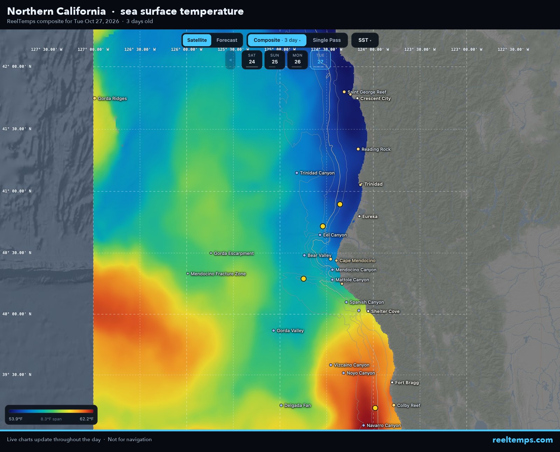The width and height of the screenshot is (560, 452).
Task: Click the Trinidad Canyon marker
Action: (x=297, y=173)
